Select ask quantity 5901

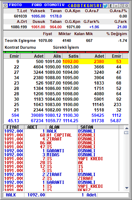coord(99,99)
